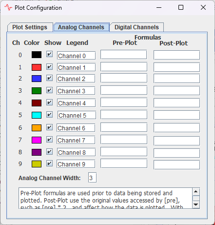Viewport: 215px width, 225px height.
Task: Focus the Channel 2 legend field
Action: pyautogui.click(x=76, y=79)
